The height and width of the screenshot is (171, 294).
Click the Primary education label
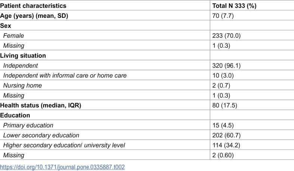pos(28,125)
